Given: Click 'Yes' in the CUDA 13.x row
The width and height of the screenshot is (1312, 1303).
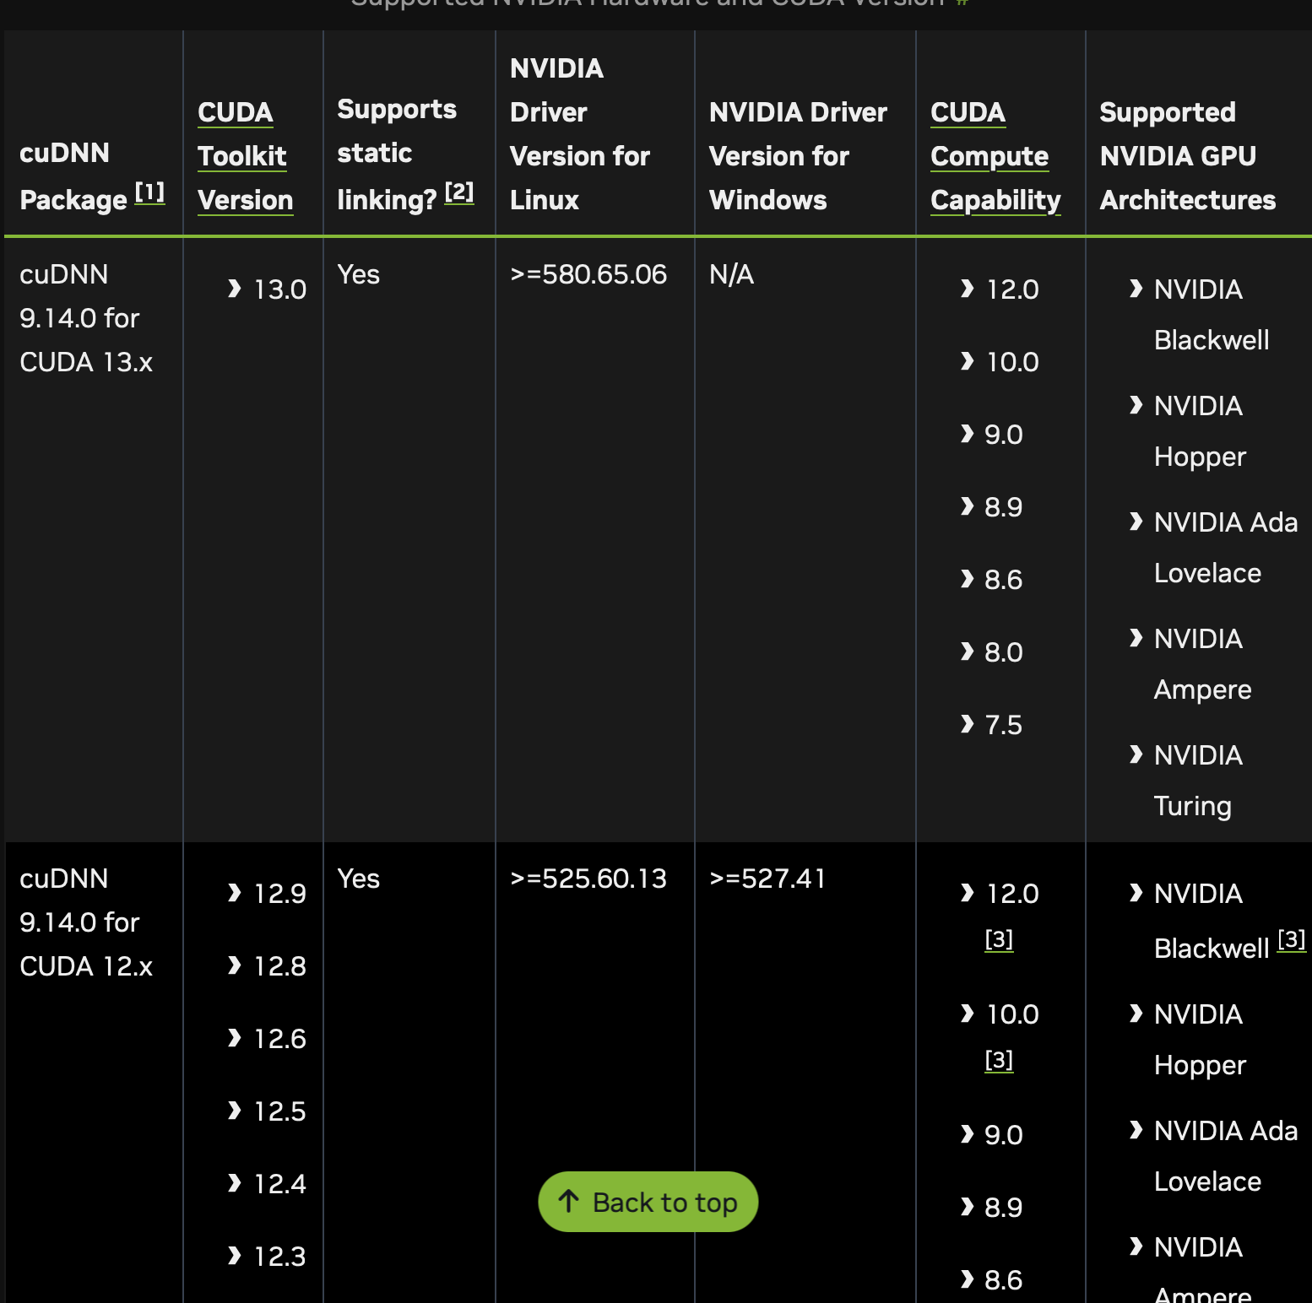Looking at the screenshot, I should click(359, 274).
